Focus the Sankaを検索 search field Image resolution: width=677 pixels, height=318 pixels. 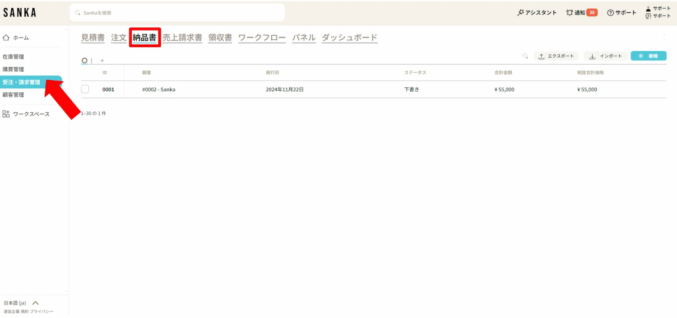point(177,13)
